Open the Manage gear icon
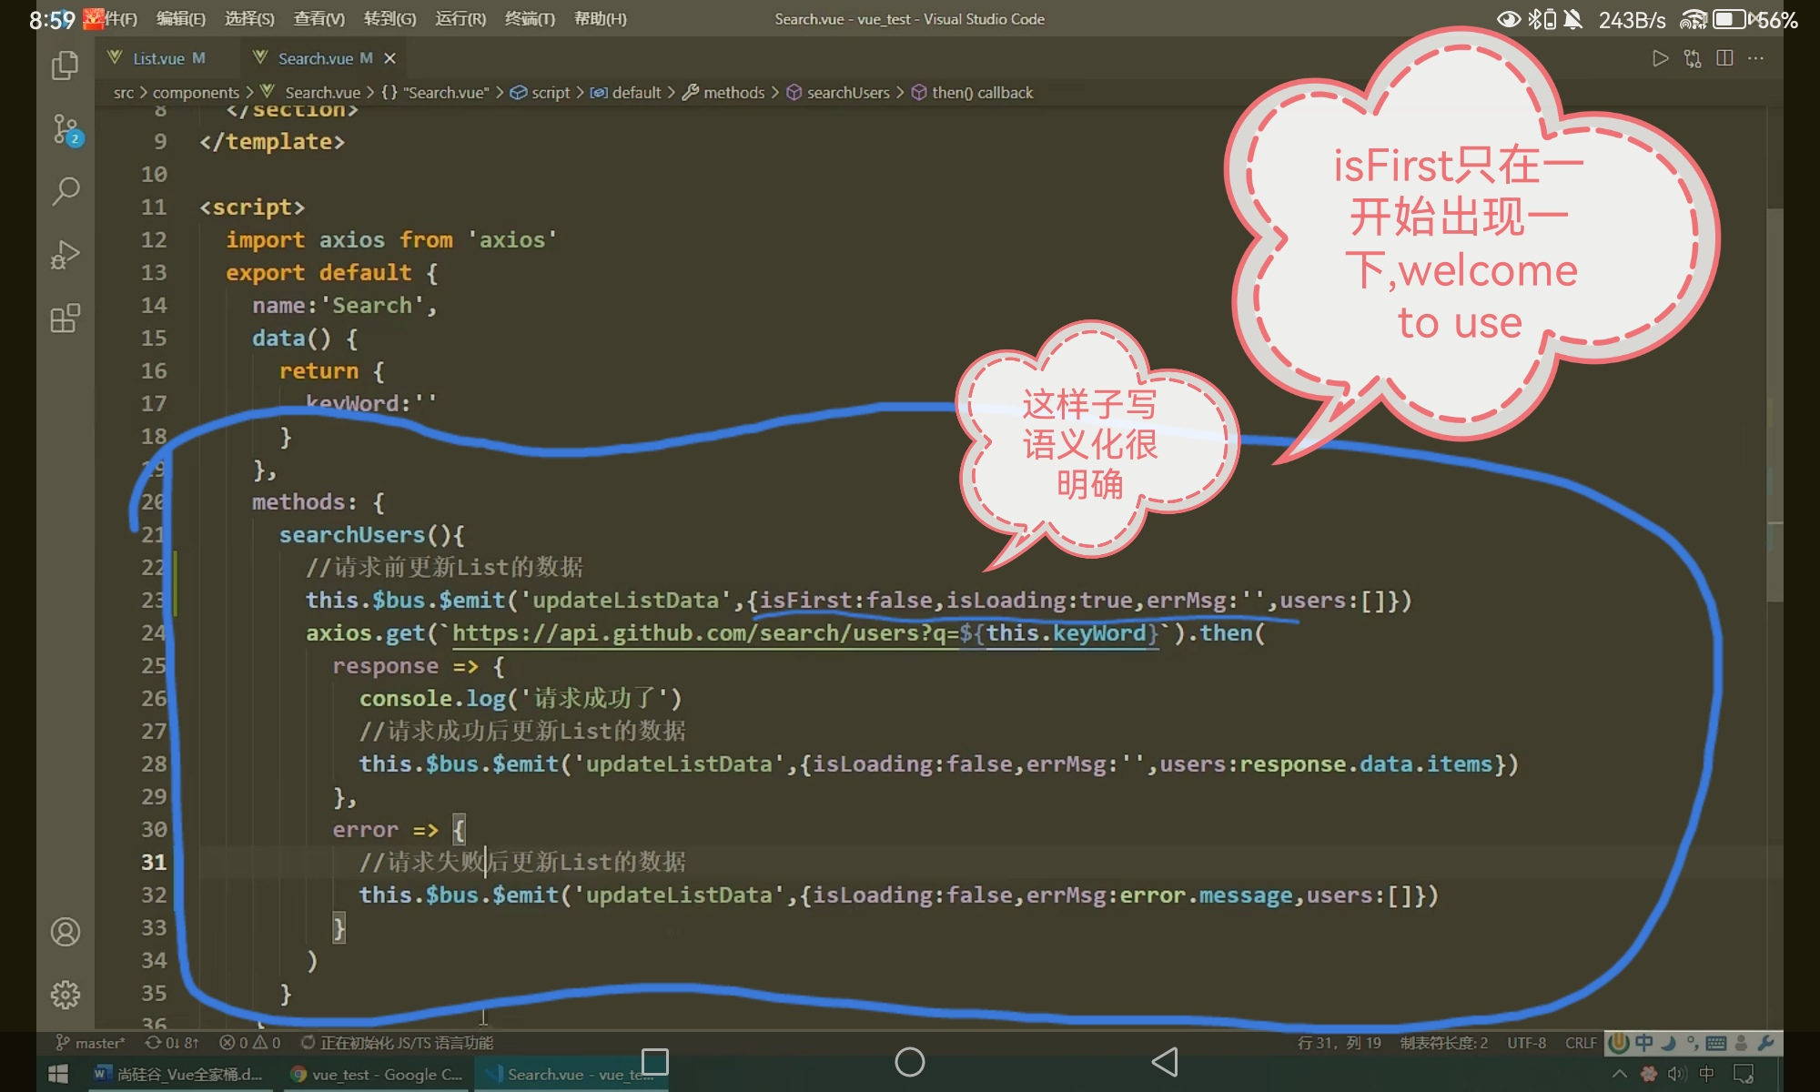 [66, 995]
